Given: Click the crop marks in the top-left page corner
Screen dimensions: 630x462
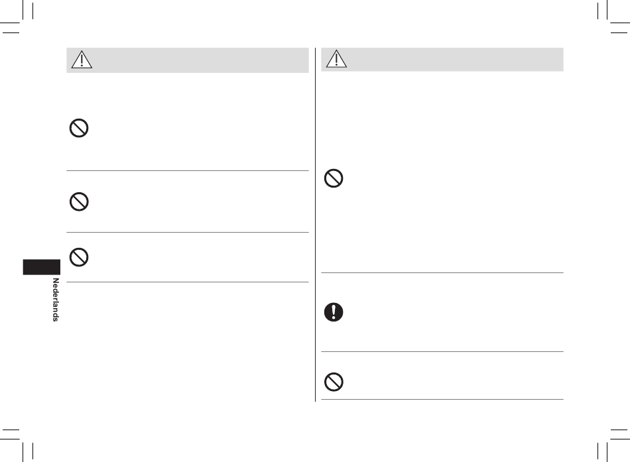Looking at the screenshot, I should [17, 17].
